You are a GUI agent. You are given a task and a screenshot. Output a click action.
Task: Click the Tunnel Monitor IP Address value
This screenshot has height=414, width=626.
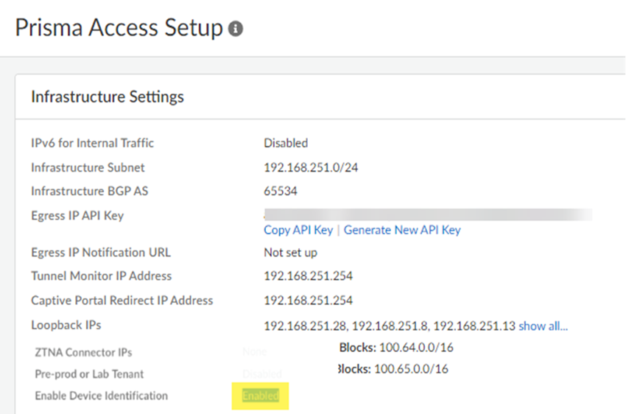(x=308, y=276)
